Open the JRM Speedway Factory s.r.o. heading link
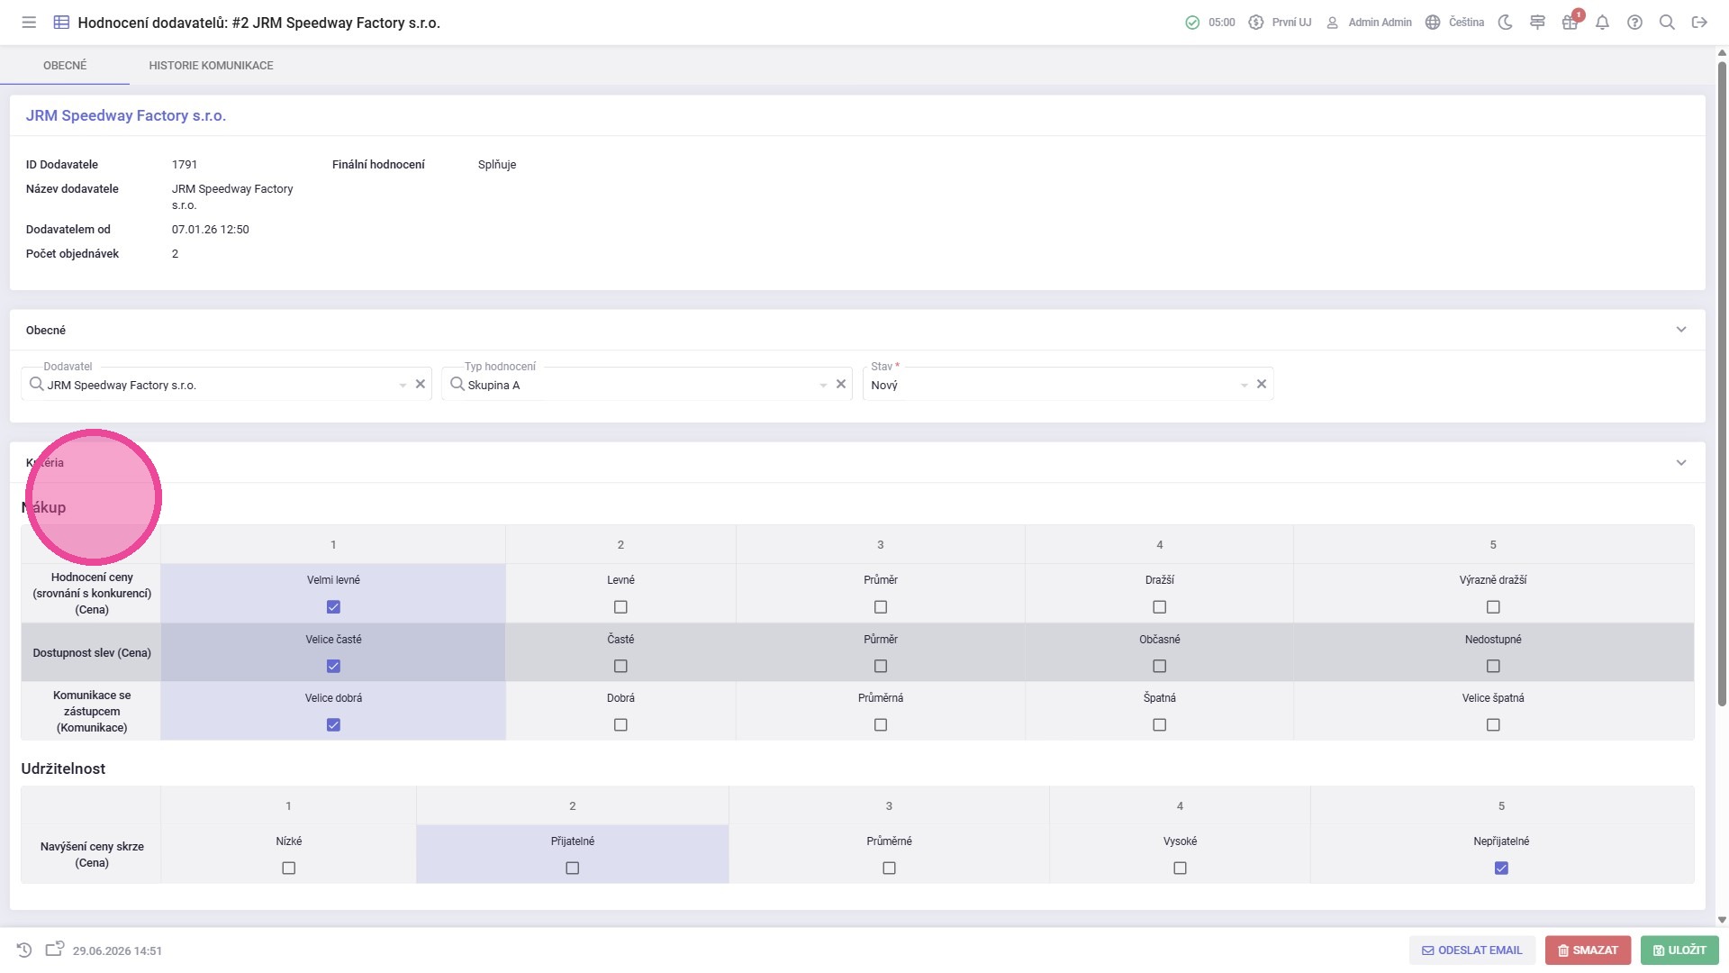 point(126,115)
